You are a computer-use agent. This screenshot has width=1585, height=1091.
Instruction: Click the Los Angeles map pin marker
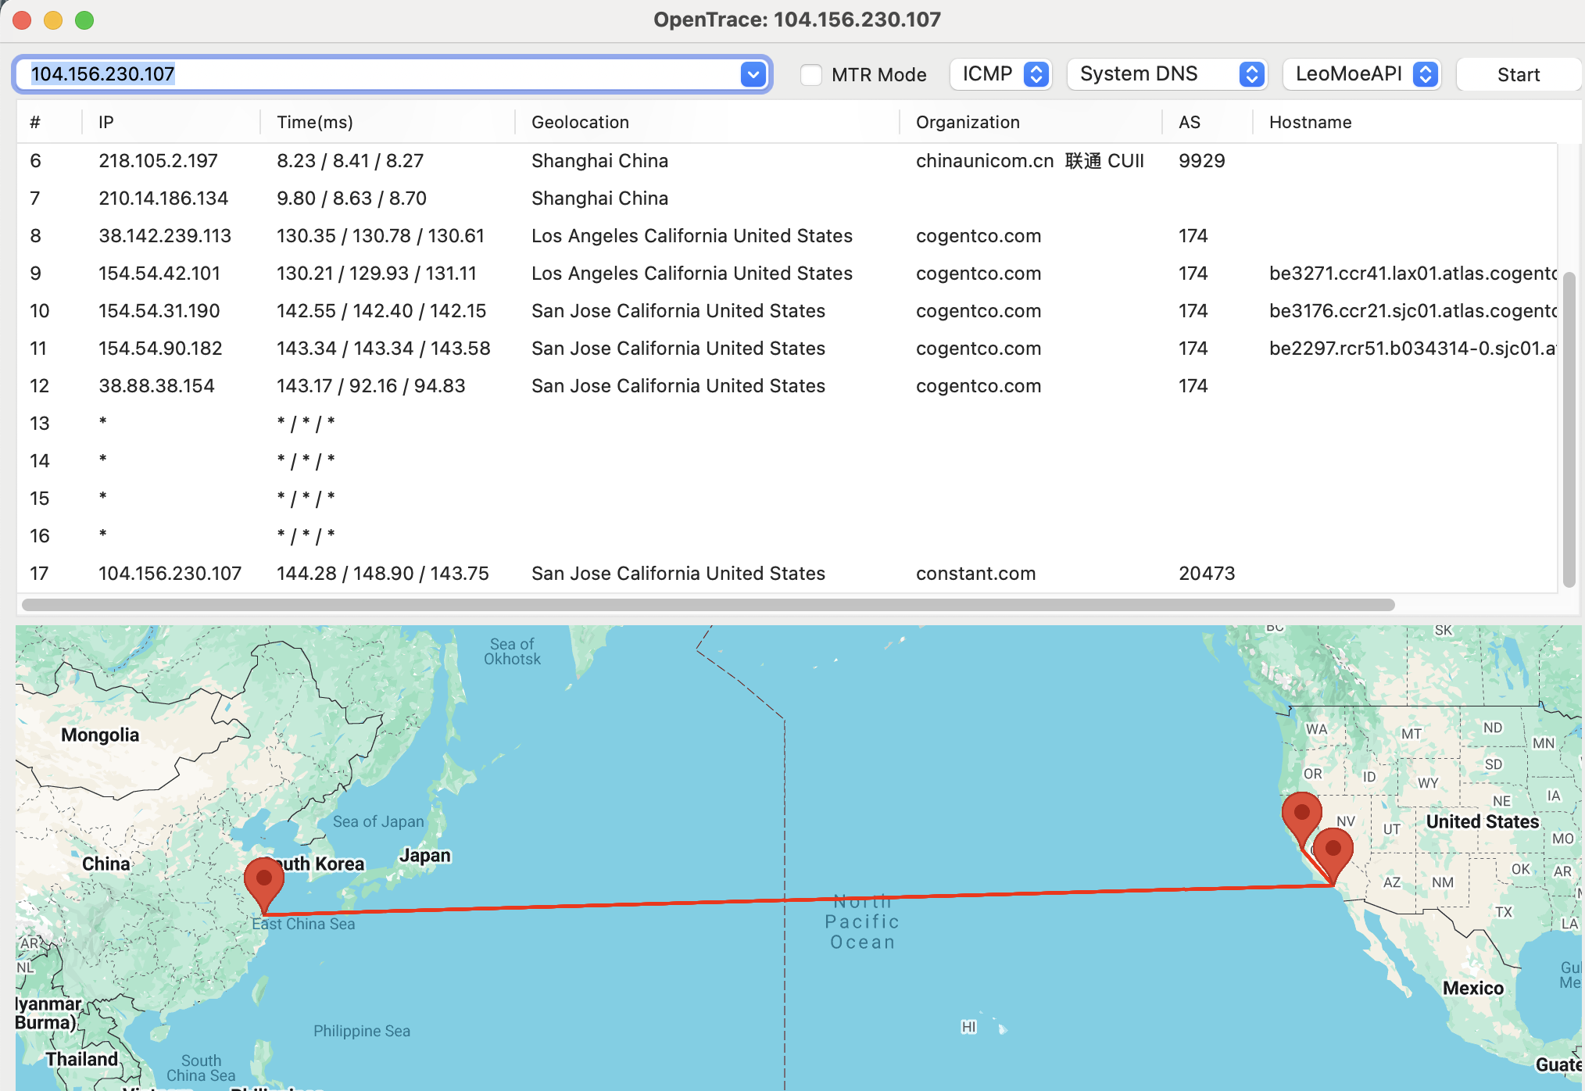(1333, 852)
